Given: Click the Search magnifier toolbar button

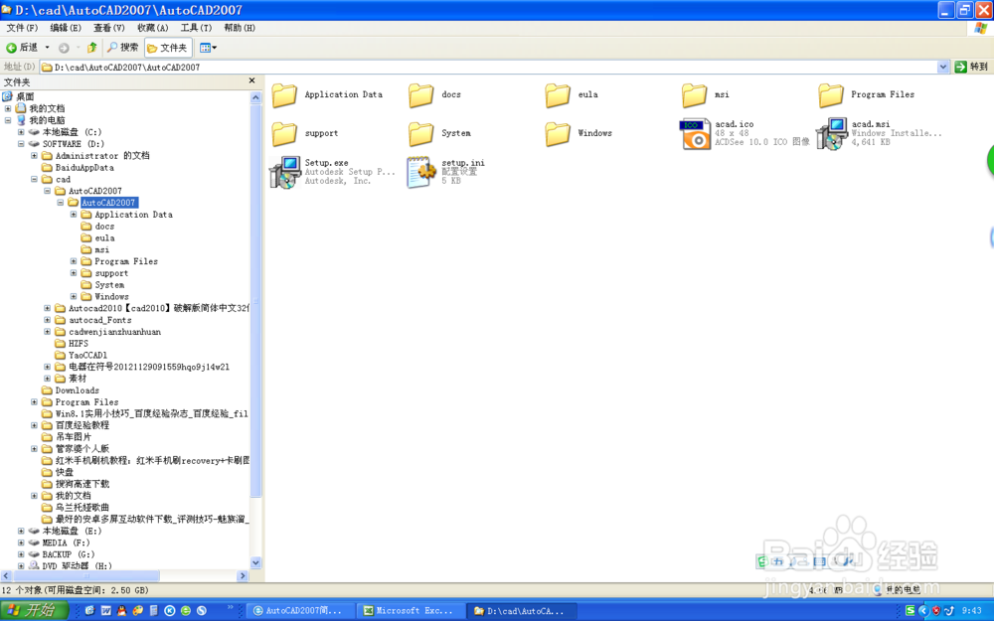Looking at the screenshot, I should point(123,48).
